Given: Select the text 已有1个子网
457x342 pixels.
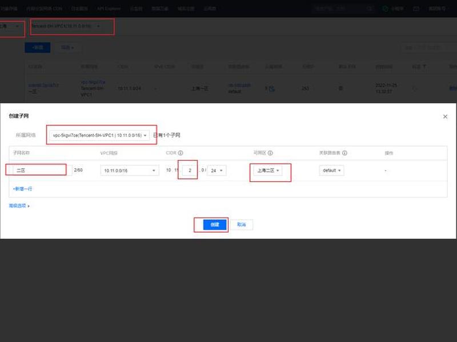Looking at the screenshot, I should click(167, 135).
